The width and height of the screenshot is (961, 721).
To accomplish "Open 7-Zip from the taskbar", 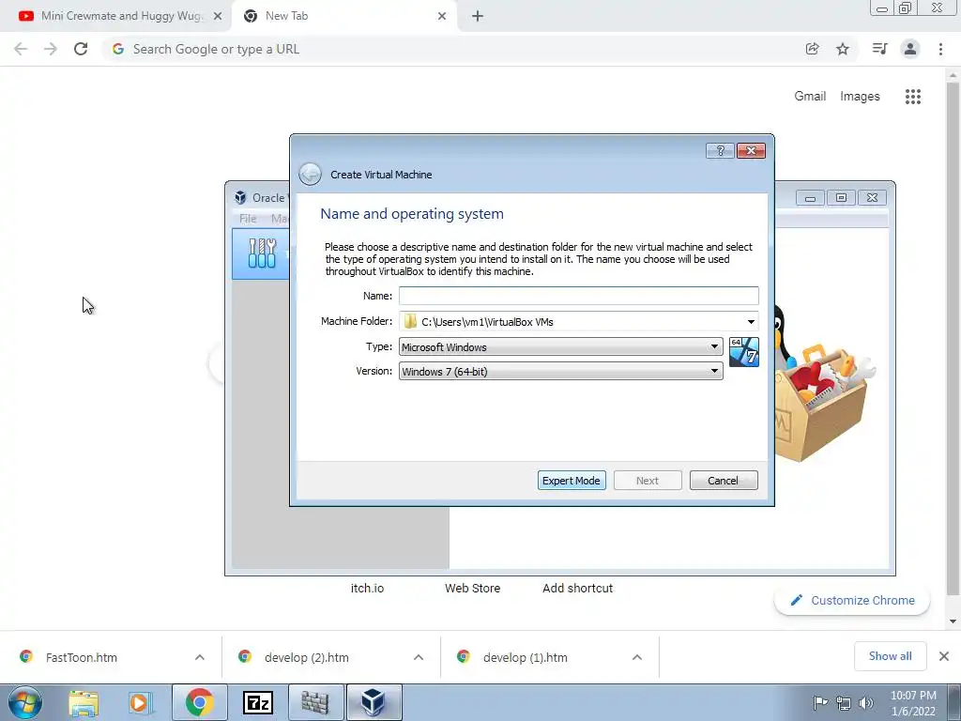I will (257, 702).
